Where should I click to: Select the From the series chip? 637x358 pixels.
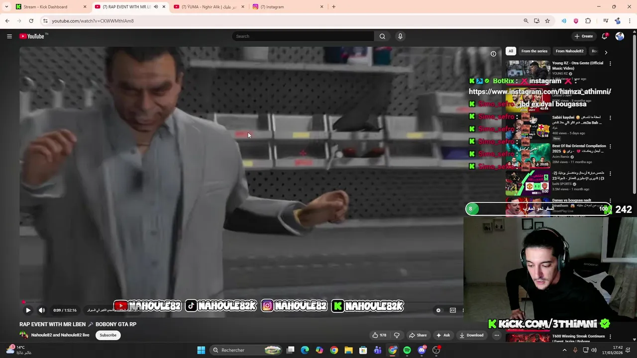(534, 51)
